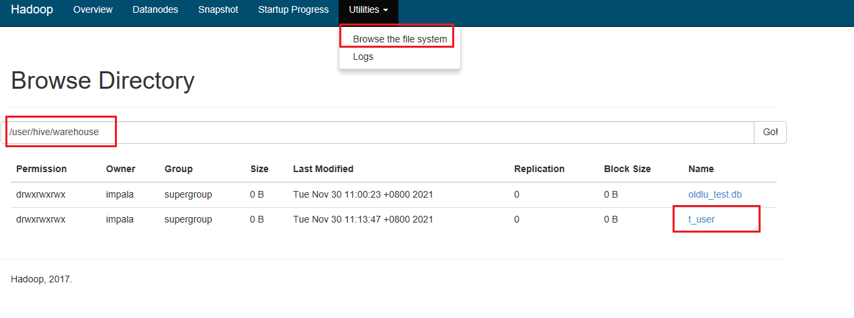Click supergroup in t_user row
This screenshot has width=854, height=318.
tap(188, 219)
